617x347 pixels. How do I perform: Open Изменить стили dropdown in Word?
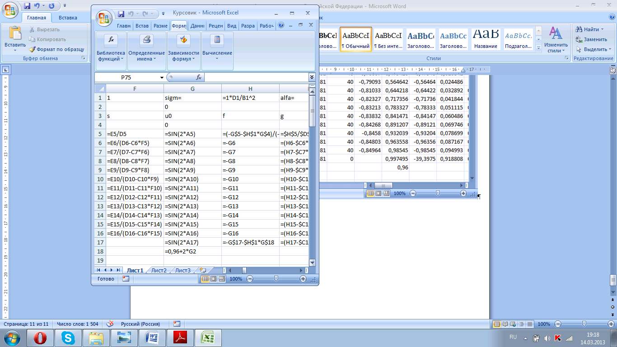[x=556, y=40]
